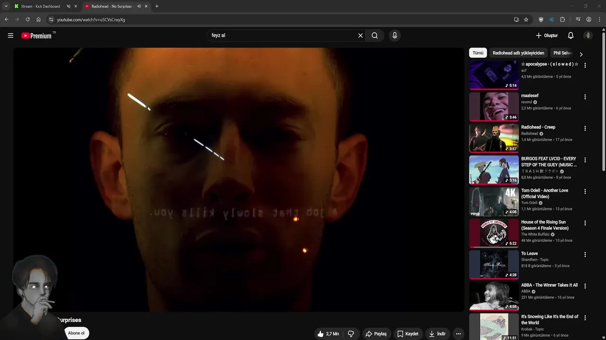
Task: Open the browser home page icon
Action: pyautogui.click(x=38, y=19)
